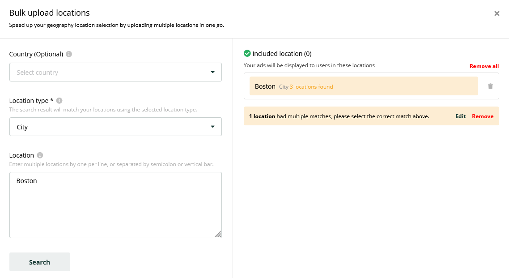This screenshot has width=509, height=278.
Task: Click the Included location (0) heading
Action: pos(282,54)
